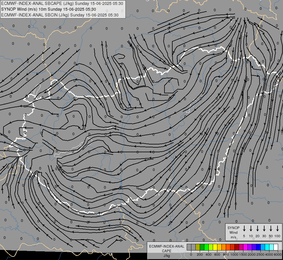Pick the bright green CAPE swatch

click(x=206, y=247)
